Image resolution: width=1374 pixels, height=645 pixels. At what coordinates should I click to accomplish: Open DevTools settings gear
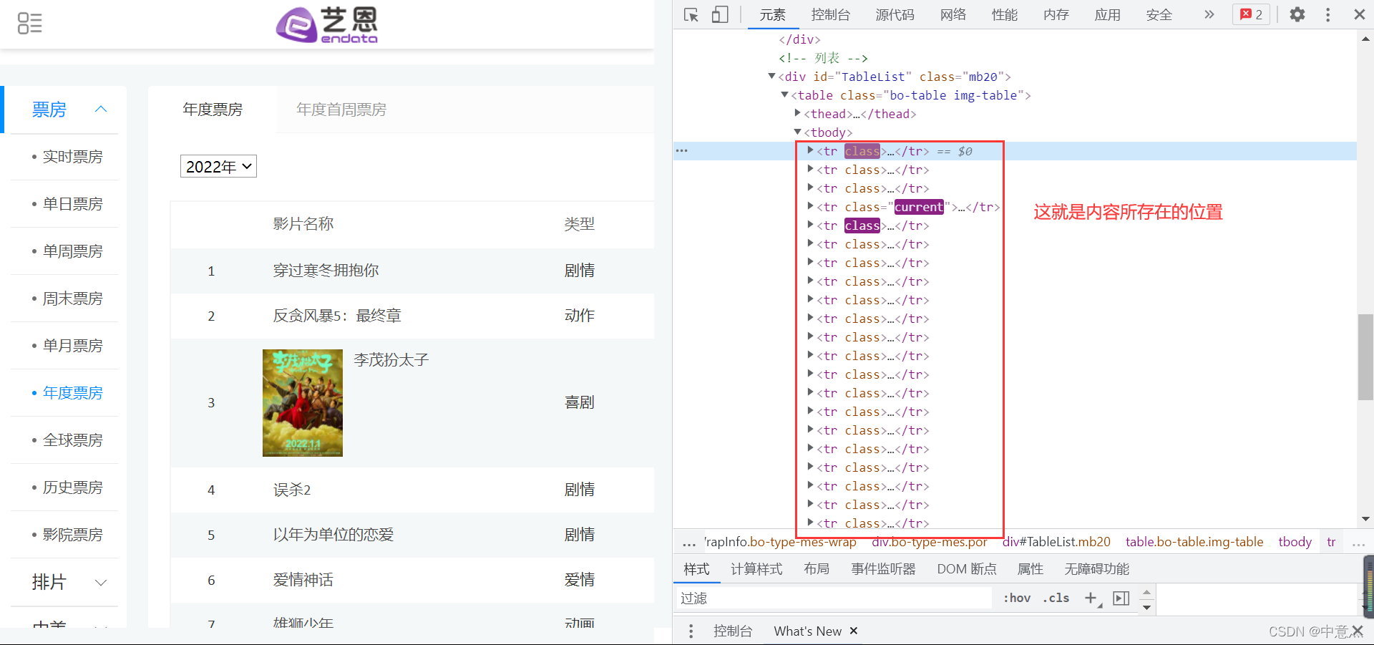tap(1297, 14)
